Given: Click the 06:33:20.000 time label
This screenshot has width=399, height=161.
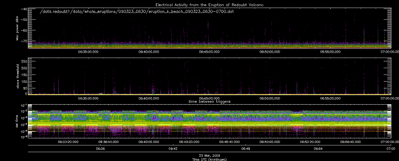Looking at the screenshot, I should pos(68,142).
